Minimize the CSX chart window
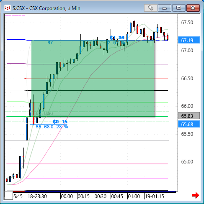 click(x=165, y=8)
